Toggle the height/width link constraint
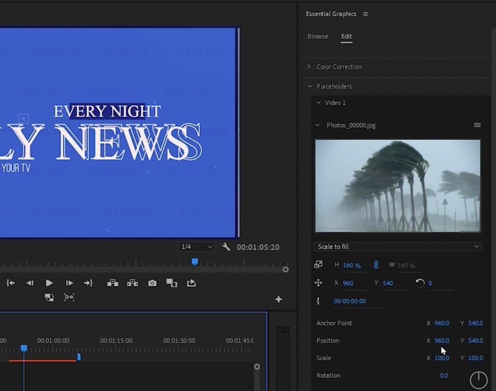 [x=375, y=265]
